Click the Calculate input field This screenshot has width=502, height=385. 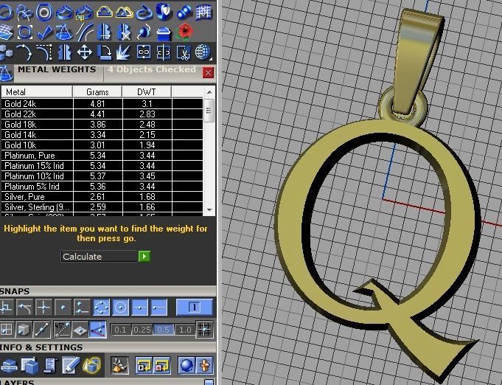100,256
